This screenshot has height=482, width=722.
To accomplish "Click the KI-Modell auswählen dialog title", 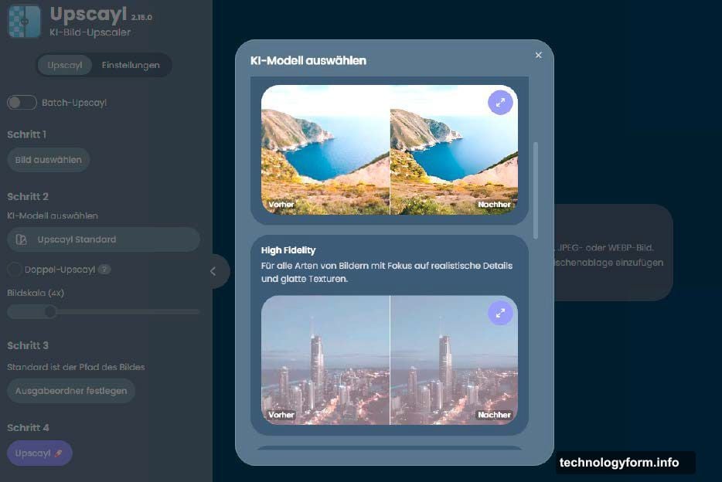I will (x=308, y=61).
